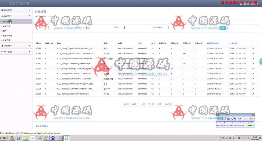This screenshot has width=262, height=141.
Task: Open the notepad icon in the taskbar
Action: coord(60,138)
